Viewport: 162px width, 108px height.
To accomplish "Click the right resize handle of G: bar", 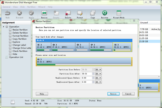I will pyautogui.click(x=132, y=62).
